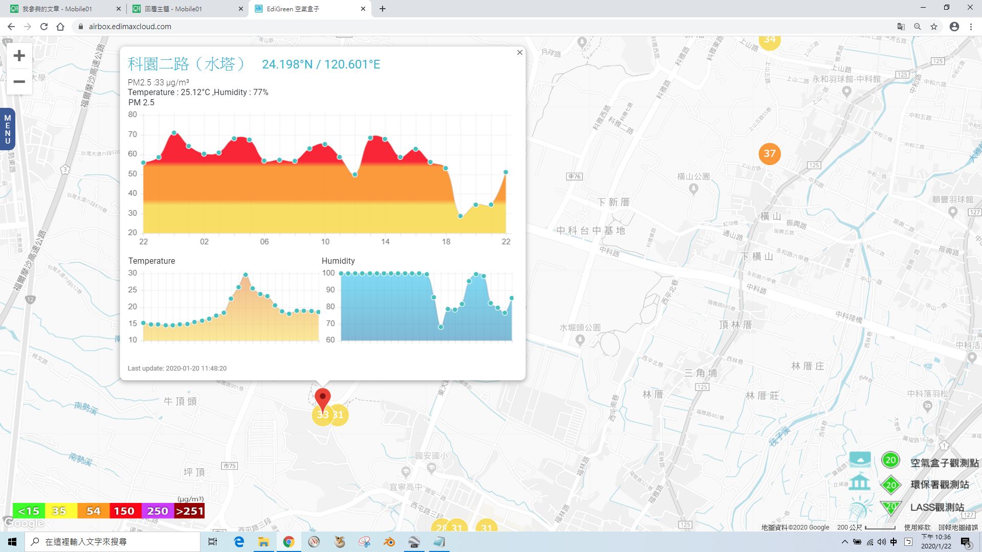Image resolution: width=982 pixels, height=552 pixels.
Task: Launch Microsoft Edge from taskbar
Action: click(x=239, y=542)
